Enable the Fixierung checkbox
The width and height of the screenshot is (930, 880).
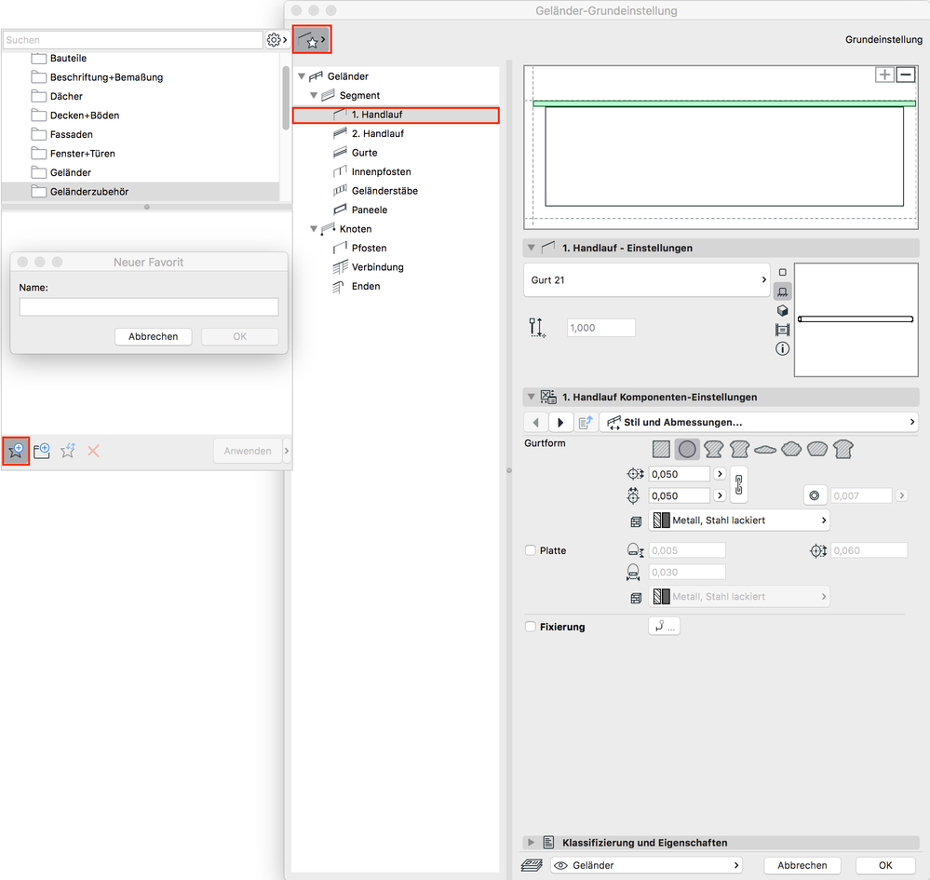(531, 626)
